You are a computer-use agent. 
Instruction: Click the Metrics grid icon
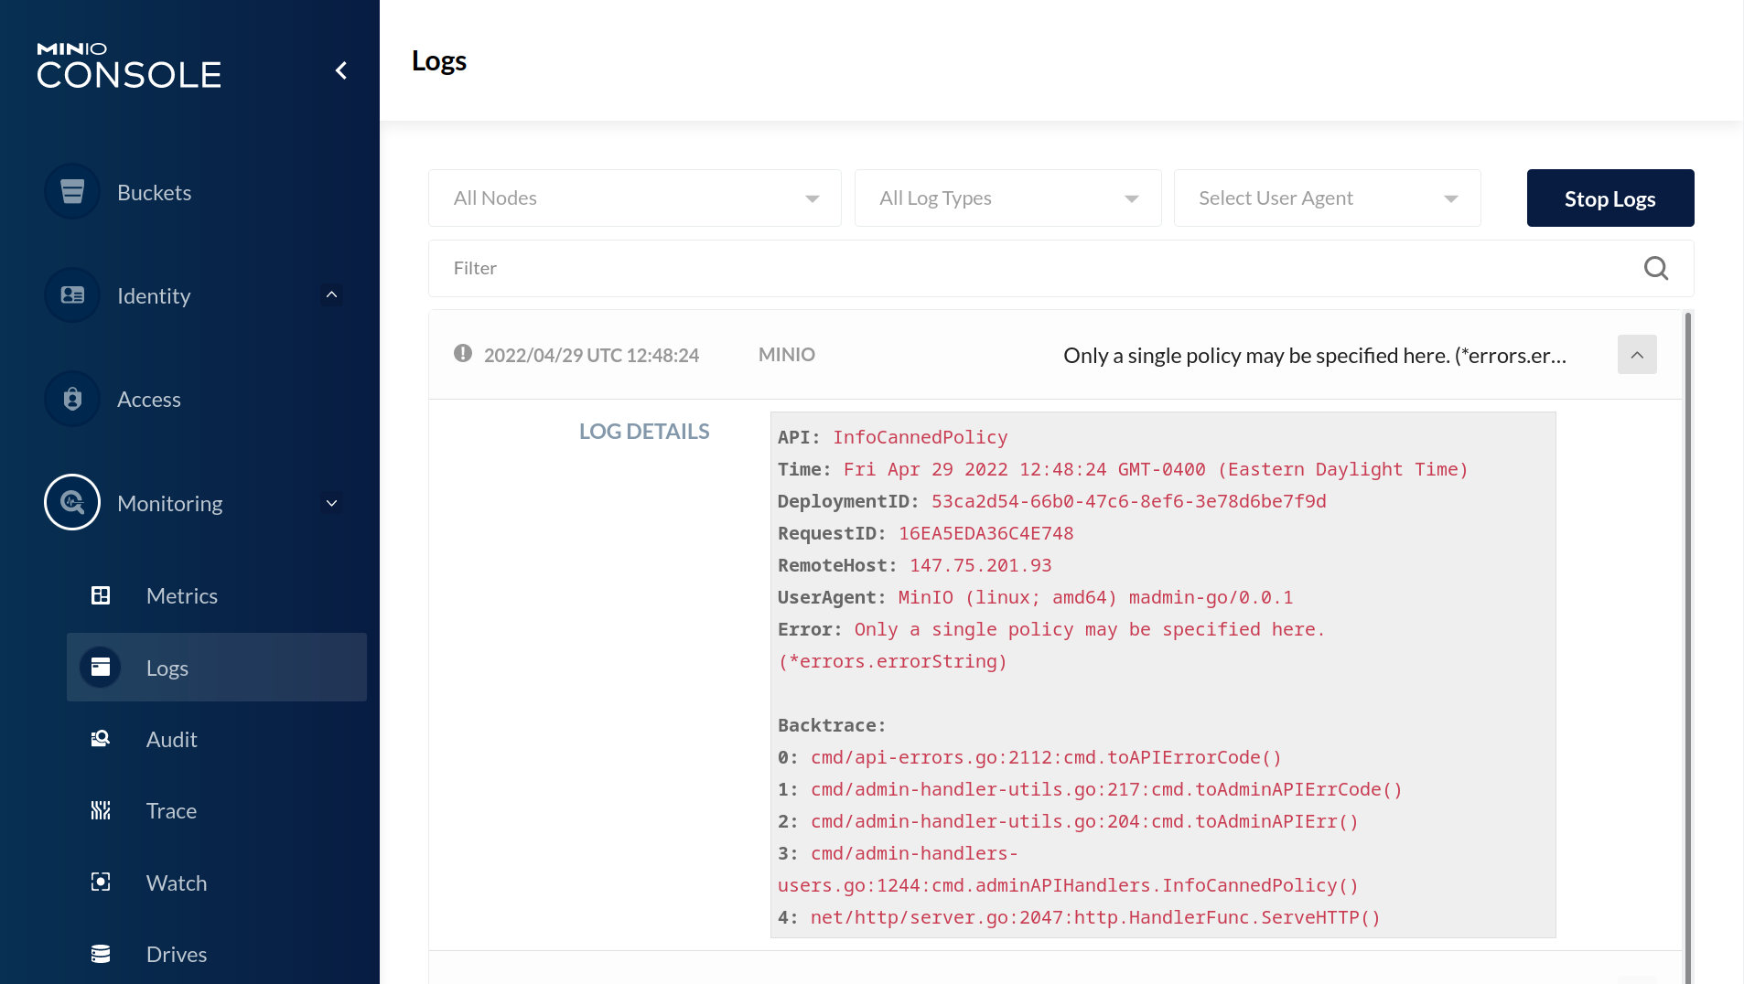[101, 595]
